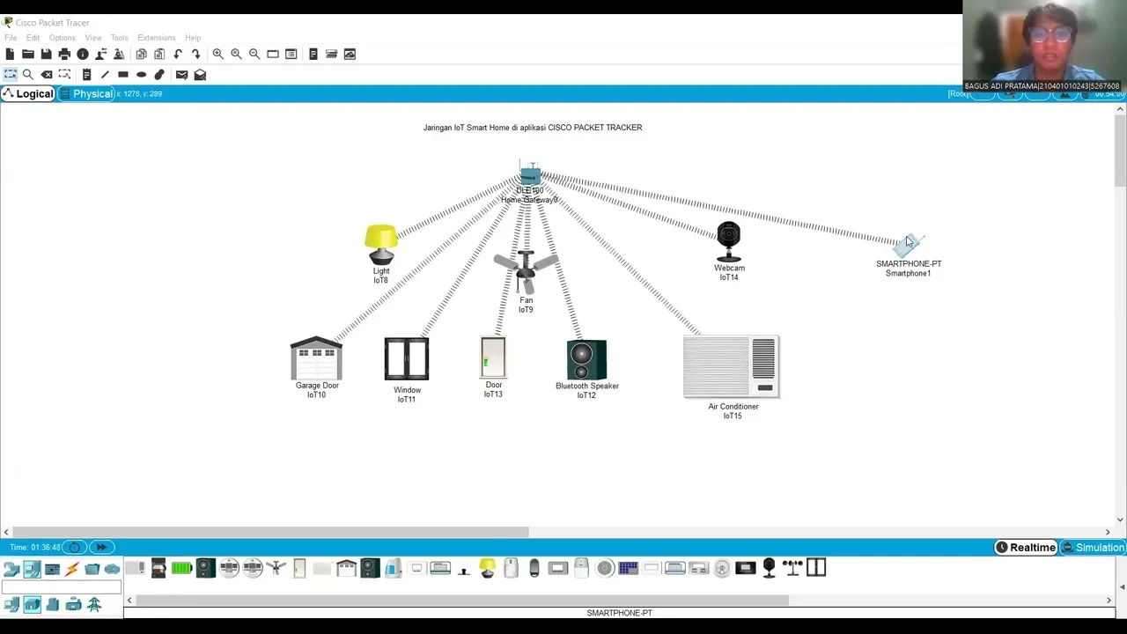Select the Smartphone1 device on canvas
1127x634 pixels.
908,246
